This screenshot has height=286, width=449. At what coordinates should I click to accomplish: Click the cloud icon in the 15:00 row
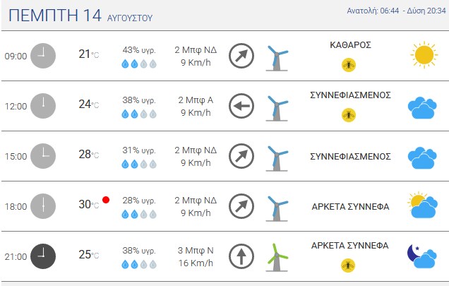422,157
